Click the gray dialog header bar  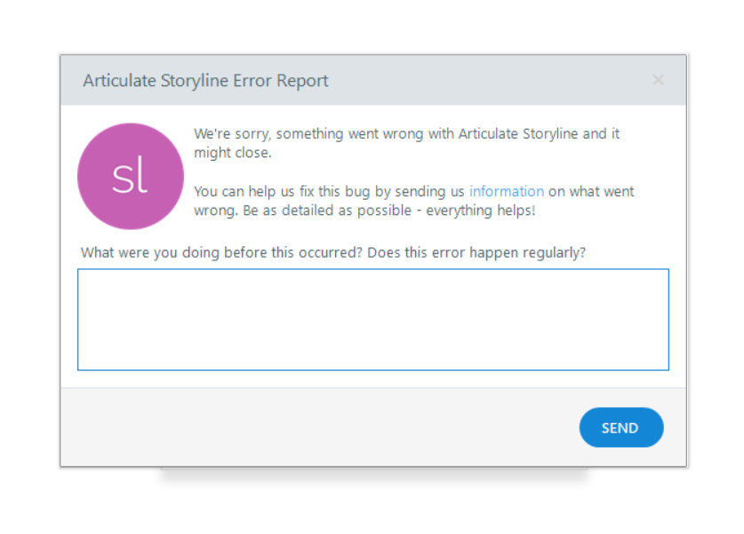tap(489, 81)
